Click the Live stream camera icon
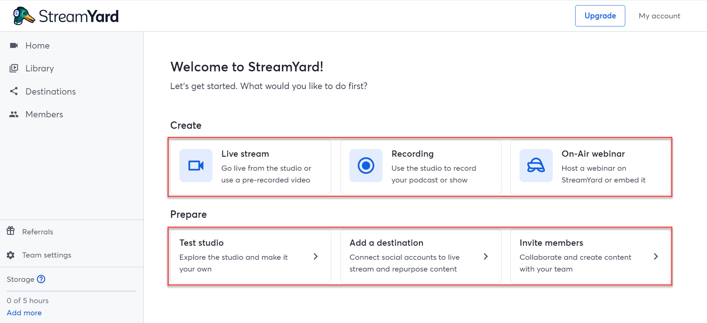This screenshot has height=323, width=707. (196, 166)
